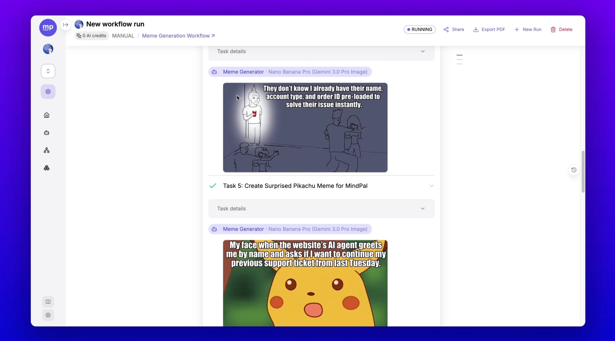Image resolution: width=615 pixels, height=341 pixels.
Task: Open run history clock icon
Action: click(574, 170)
